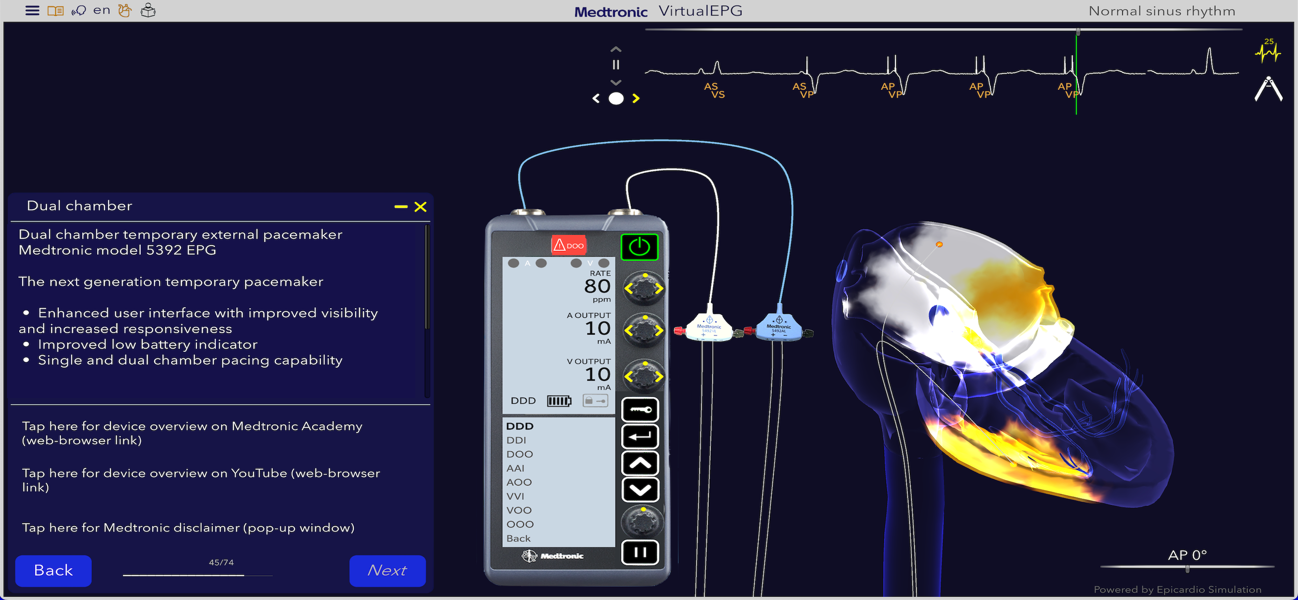Click the pause button on the pacemaker

(x=640, y=552)
